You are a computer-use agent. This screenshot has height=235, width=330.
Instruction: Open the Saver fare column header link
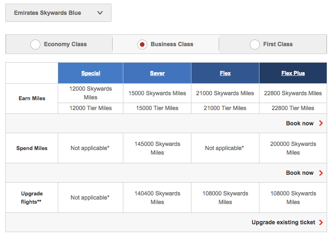(x=157, y=73)
